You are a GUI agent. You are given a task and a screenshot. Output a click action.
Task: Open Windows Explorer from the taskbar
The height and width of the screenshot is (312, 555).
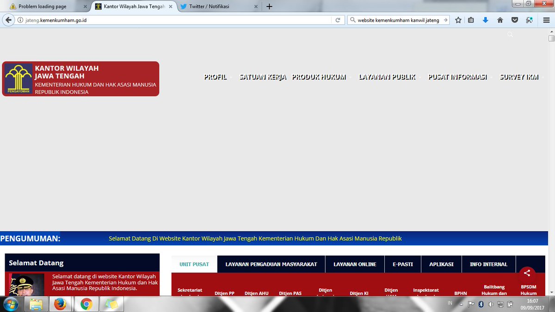(37, 304)
